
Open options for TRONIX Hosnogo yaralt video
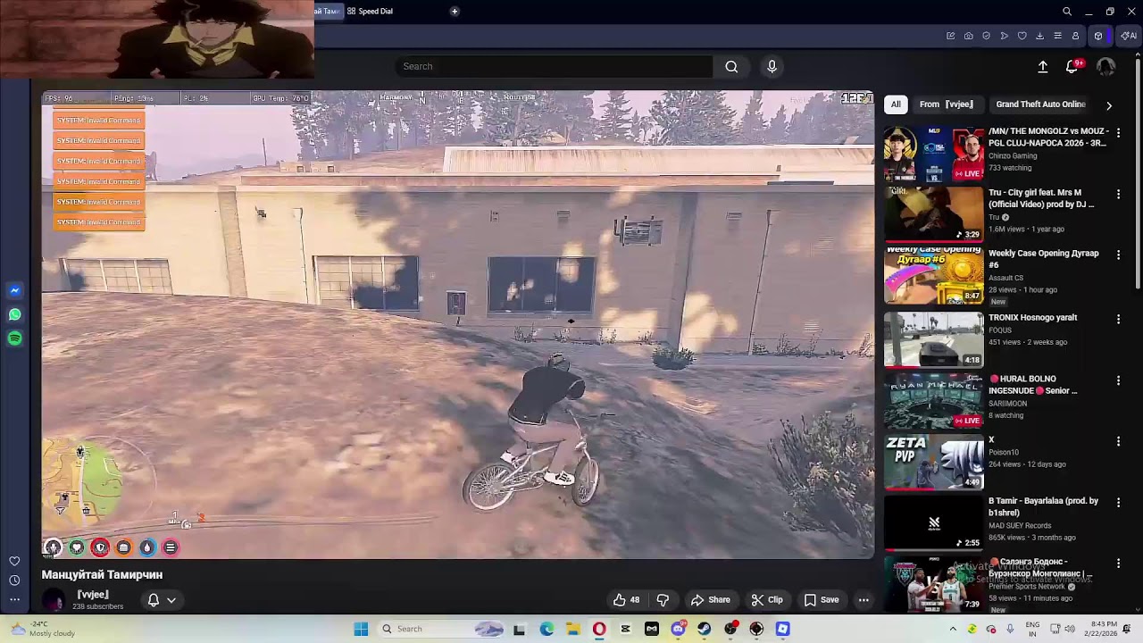pos(1118,319)
